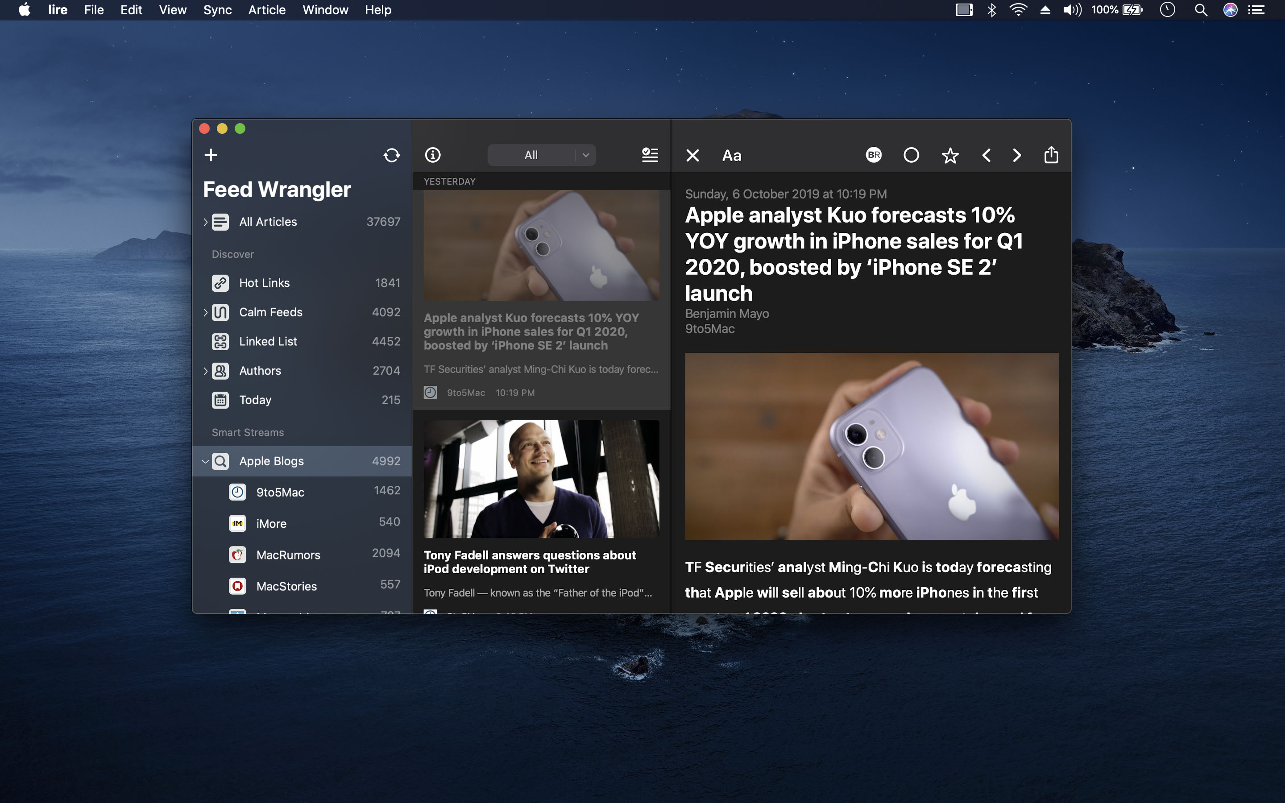Click author name Benjamin Mayo
Viewport: 1285px width, 803px height.
727,314
